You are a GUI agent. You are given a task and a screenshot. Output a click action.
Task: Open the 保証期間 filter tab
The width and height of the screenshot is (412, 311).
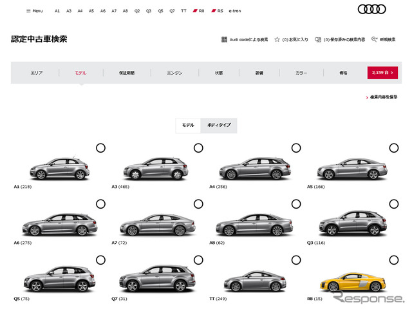click(127, 73)
